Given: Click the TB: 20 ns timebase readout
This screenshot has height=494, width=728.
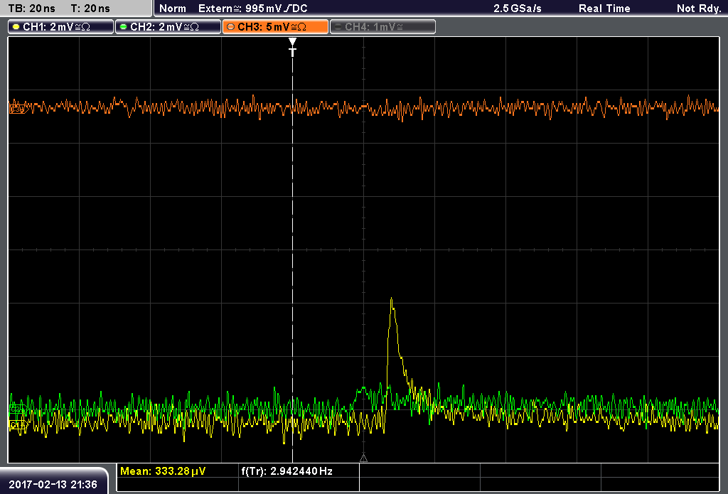Looking at the screenshot, I should (x=31, y=9).
